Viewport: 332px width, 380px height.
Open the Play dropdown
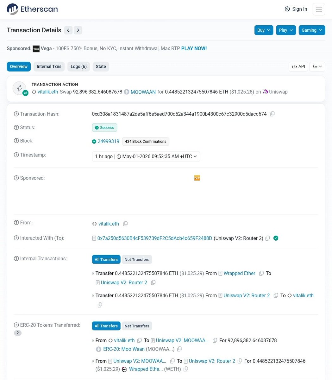click(x=286, y=30)
